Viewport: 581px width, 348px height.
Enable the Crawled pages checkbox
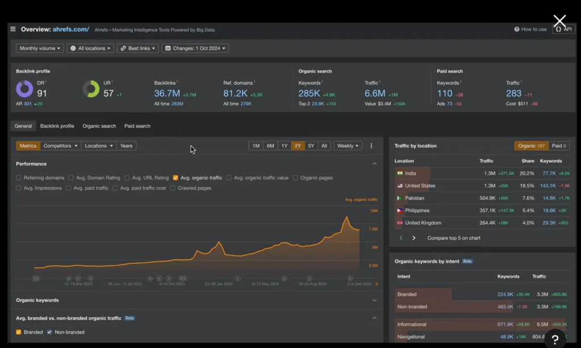coord(172,188)
